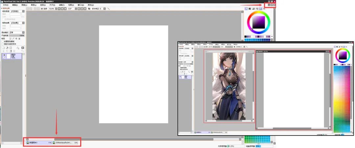Image resolution: width=355 pixels, height=148 pixels.
Task: Show the intermediate color mixer panel
Action: (x=257, y=9)
